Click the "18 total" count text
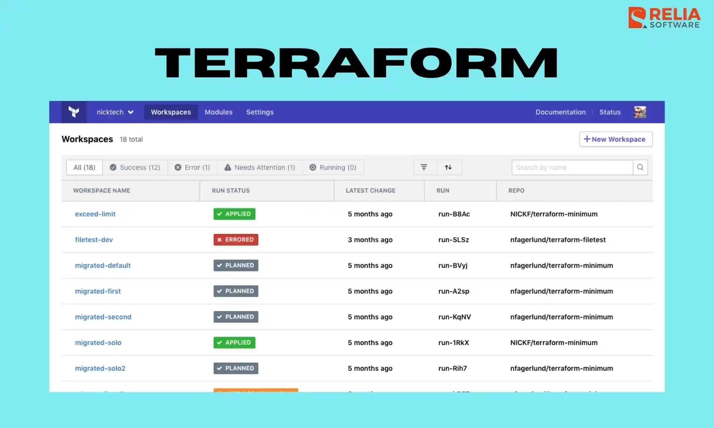714x428 pixels. (131, 139)
